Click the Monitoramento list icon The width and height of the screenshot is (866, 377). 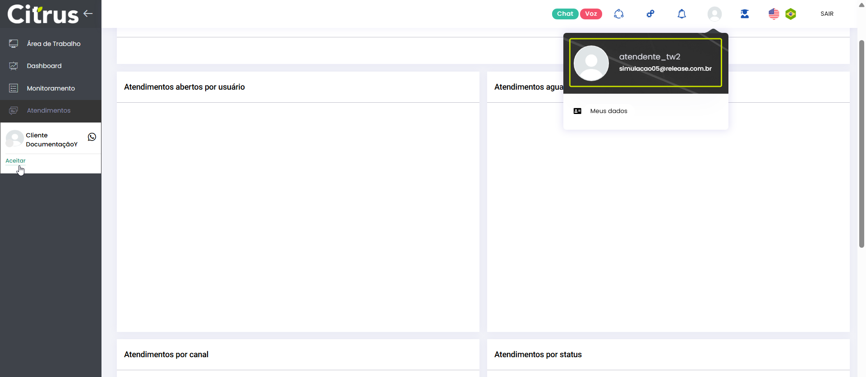[14, 88]
